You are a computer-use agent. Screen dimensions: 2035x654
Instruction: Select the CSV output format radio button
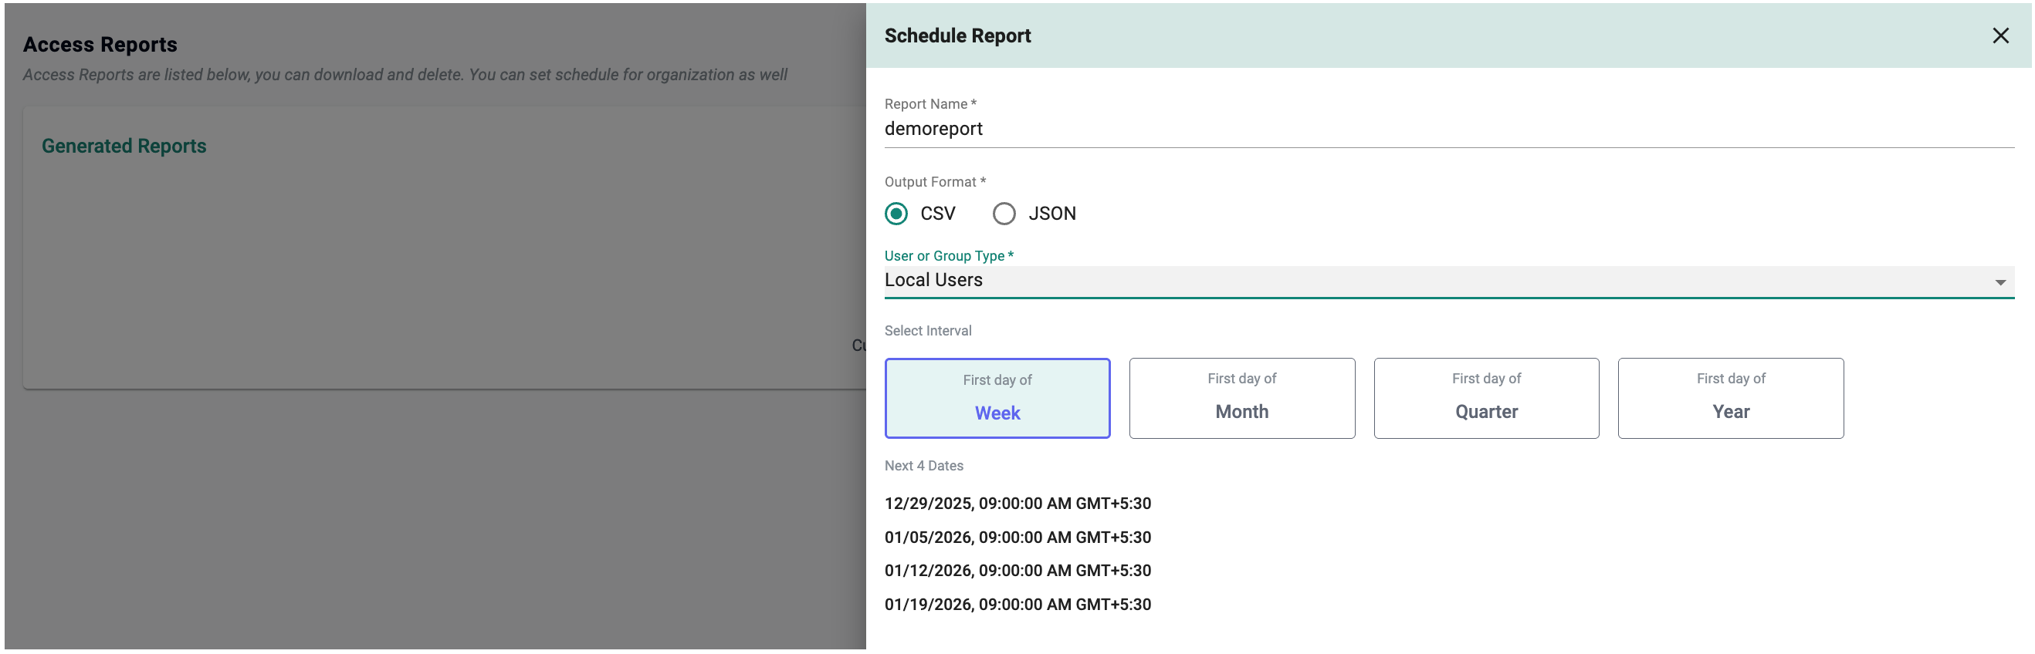[x=896, y=214]
